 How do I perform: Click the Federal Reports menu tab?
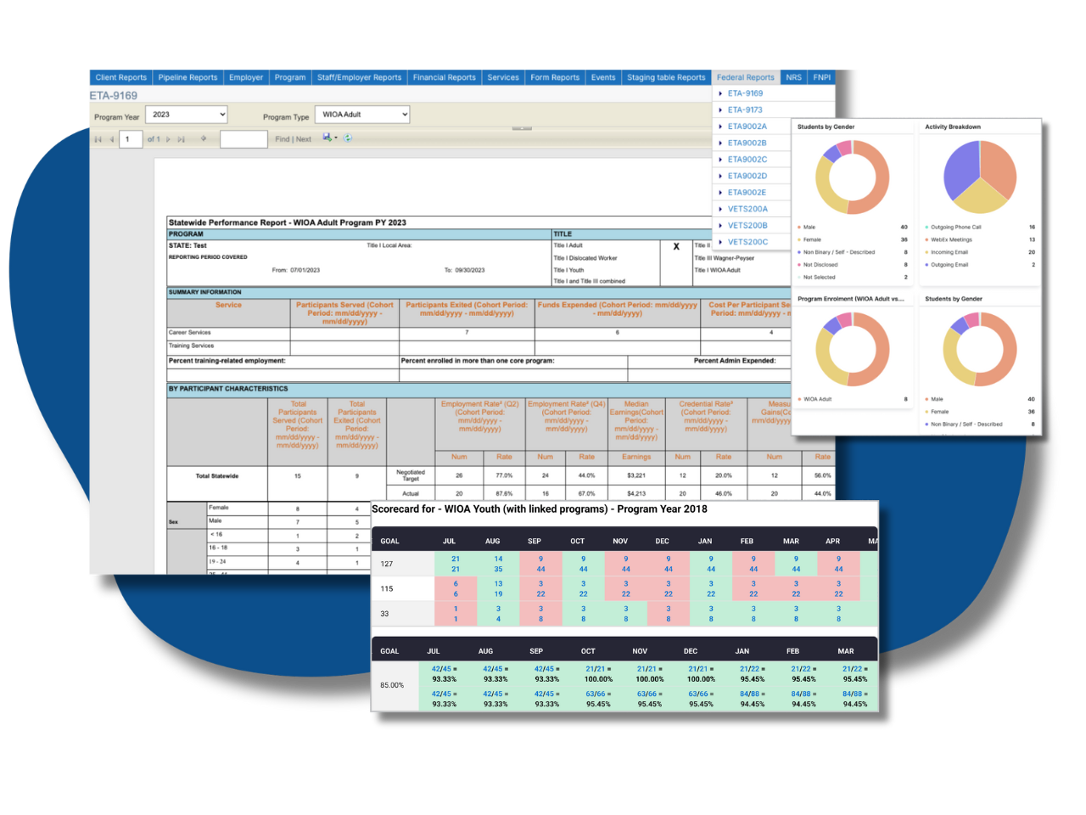click(746, 77)
